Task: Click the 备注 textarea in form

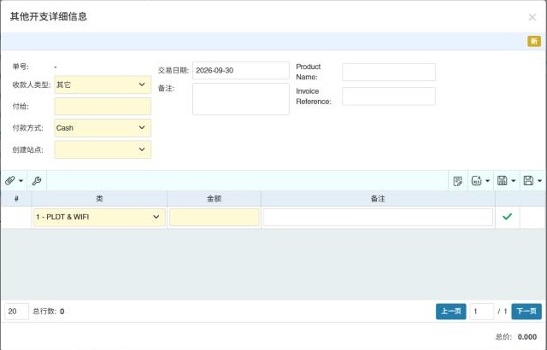Action: pyautogui.click(x=241, y=99)
